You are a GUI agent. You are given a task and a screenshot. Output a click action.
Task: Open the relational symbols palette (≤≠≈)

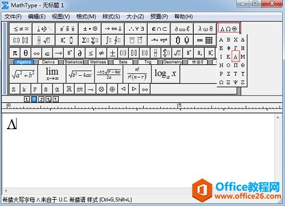point(21,28)
